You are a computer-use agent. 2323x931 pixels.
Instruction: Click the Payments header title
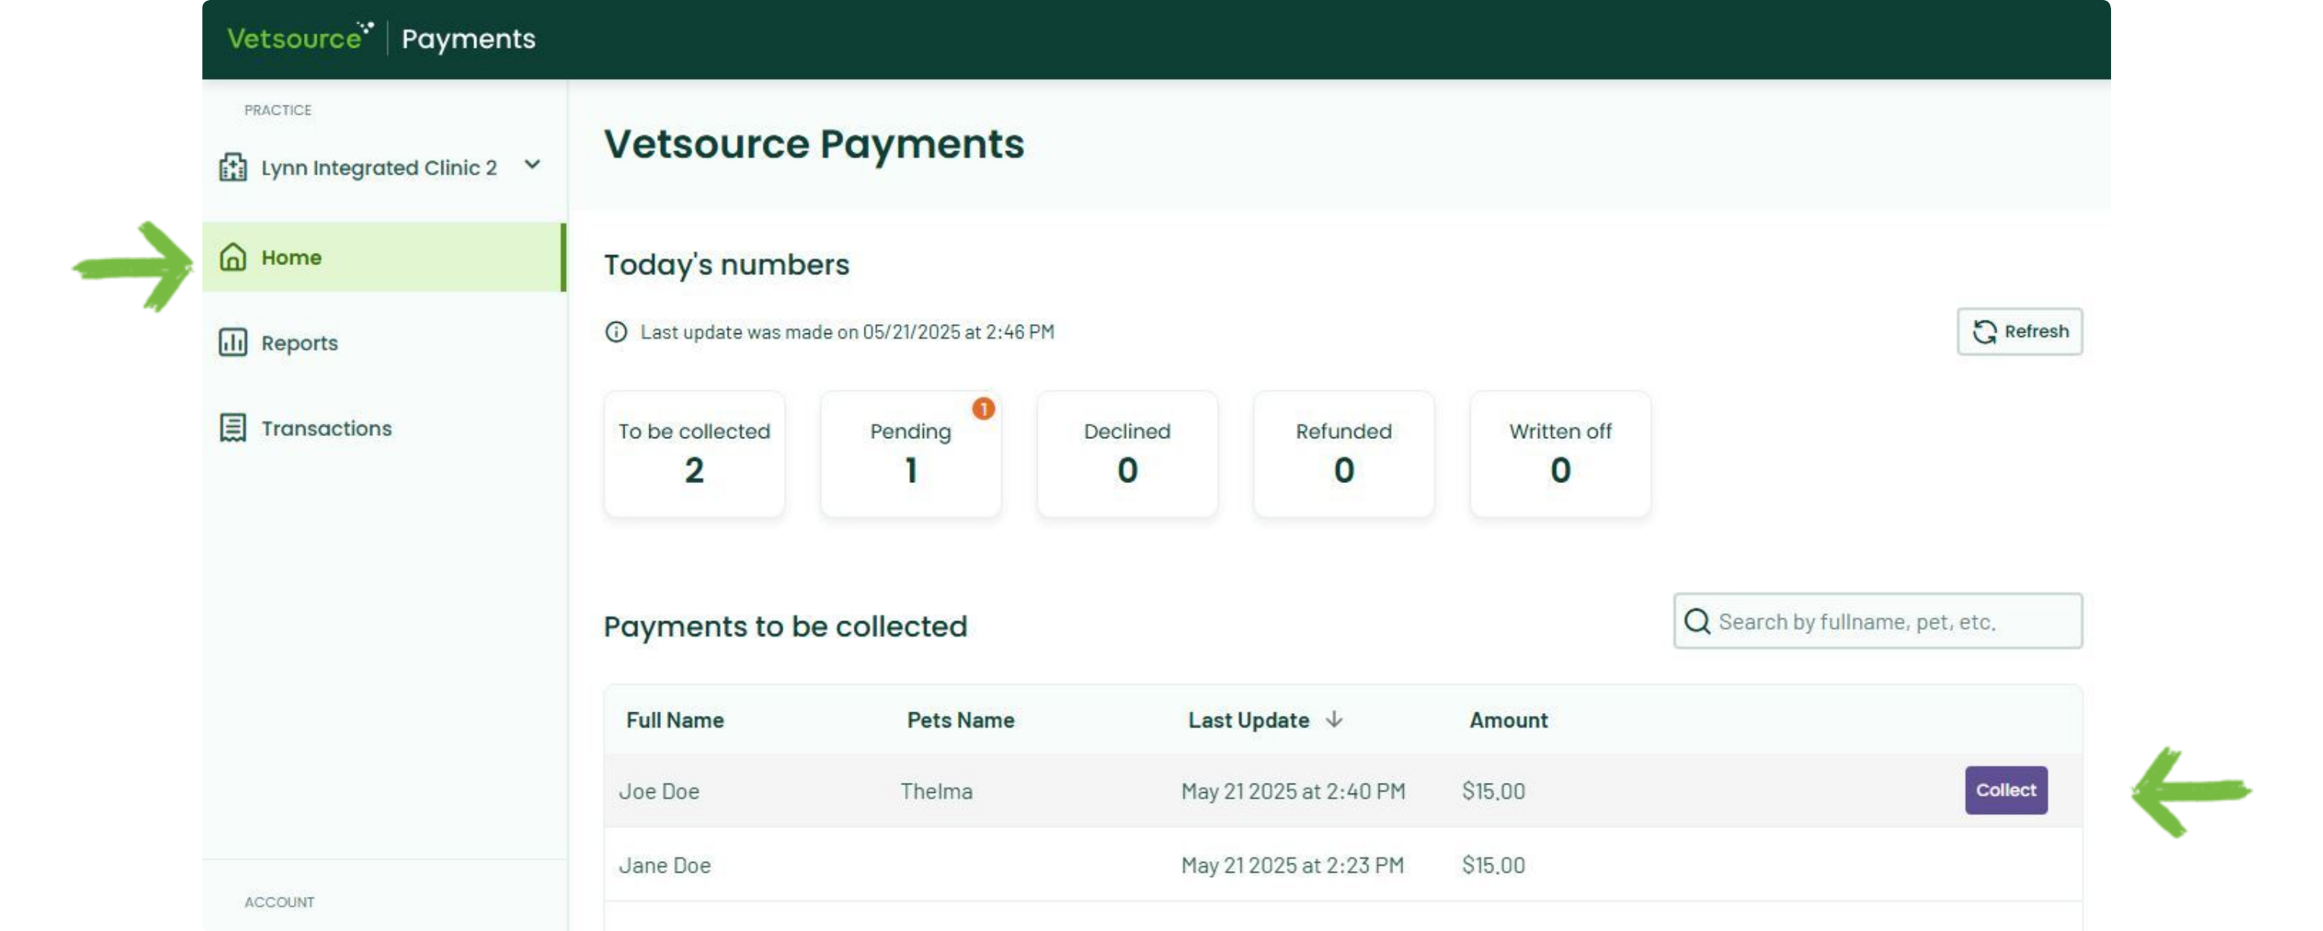point(468,39)
